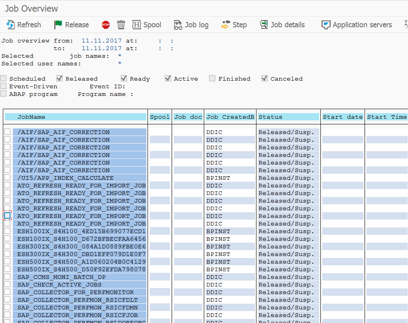
Task: Open Application servers toolbar button
Action: (x=357, y=24)
